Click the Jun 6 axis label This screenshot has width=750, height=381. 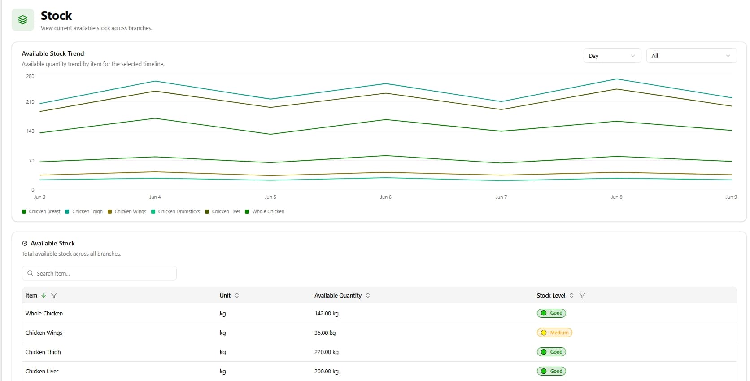click(386, 197)
